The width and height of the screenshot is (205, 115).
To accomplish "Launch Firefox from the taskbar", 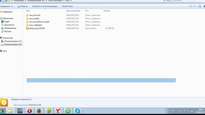I will point(39,111).
